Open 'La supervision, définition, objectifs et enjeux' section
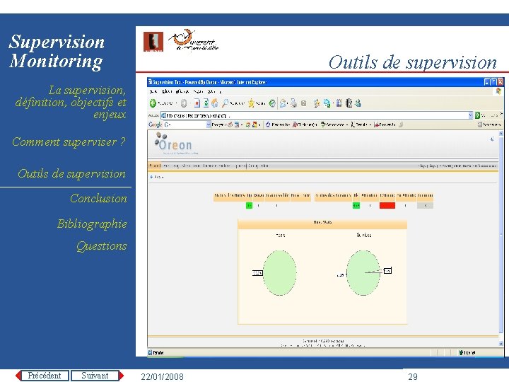509x382 pixels. pos(71,102)
